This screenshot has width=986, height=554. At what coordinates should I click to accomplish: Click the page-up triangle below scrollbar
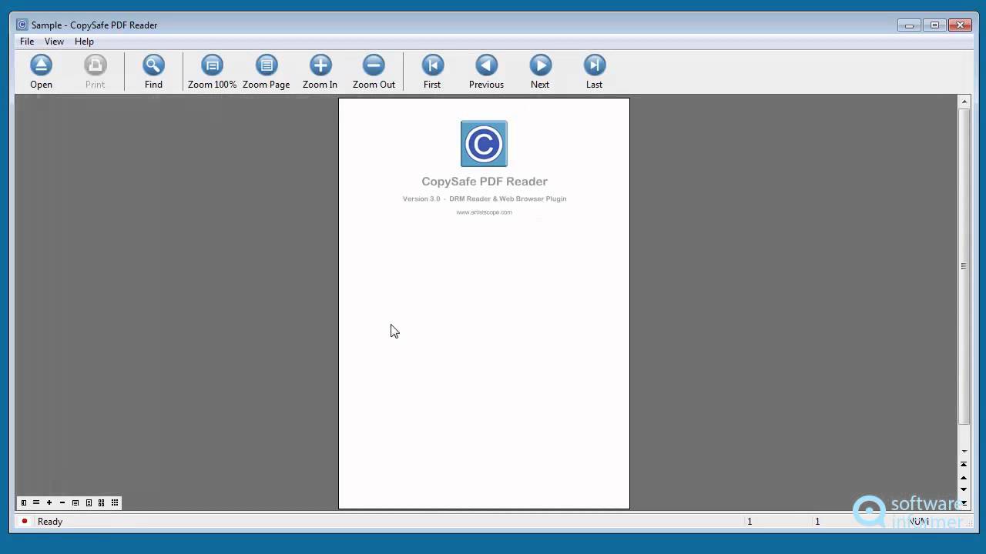(x=964, y=478)
